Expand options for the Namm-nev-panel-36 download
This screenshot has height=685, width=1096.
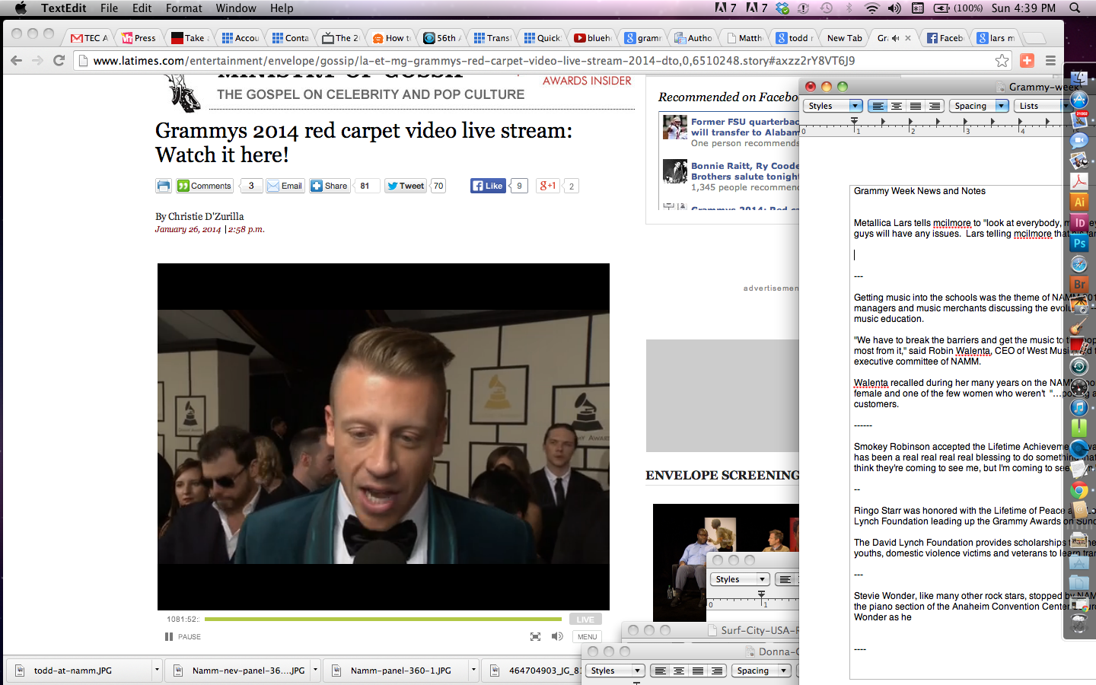[315, 671]
